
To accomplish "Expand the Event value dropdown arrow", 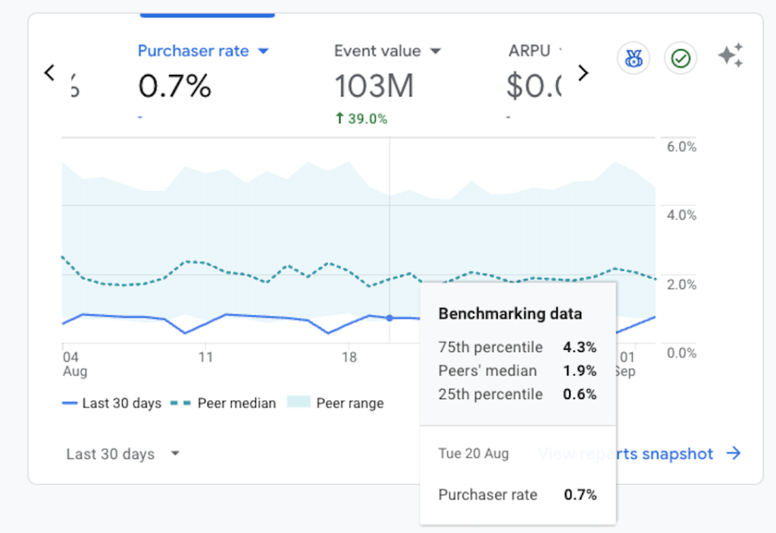I will coord(436,51).
